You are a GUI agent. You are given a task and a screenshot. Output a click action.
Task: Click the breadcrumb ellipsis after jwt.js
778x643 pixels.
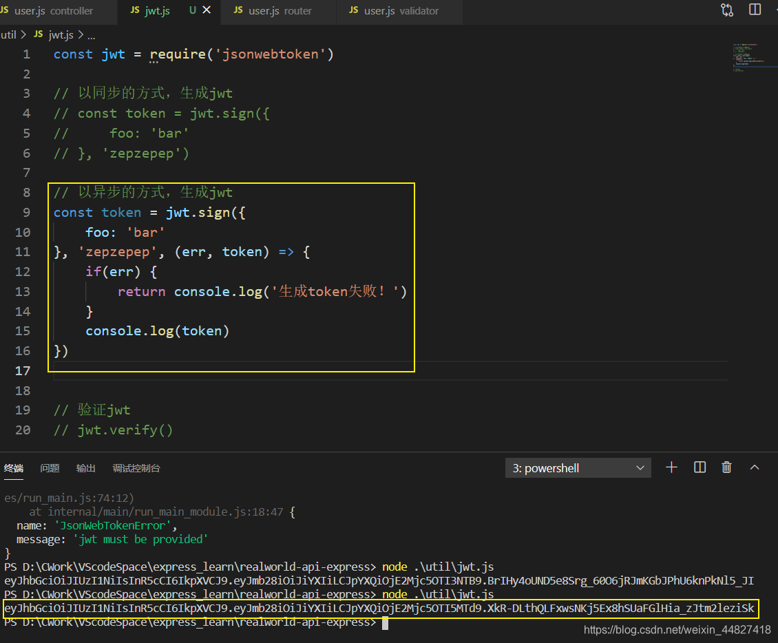click(x=92, y=36)
